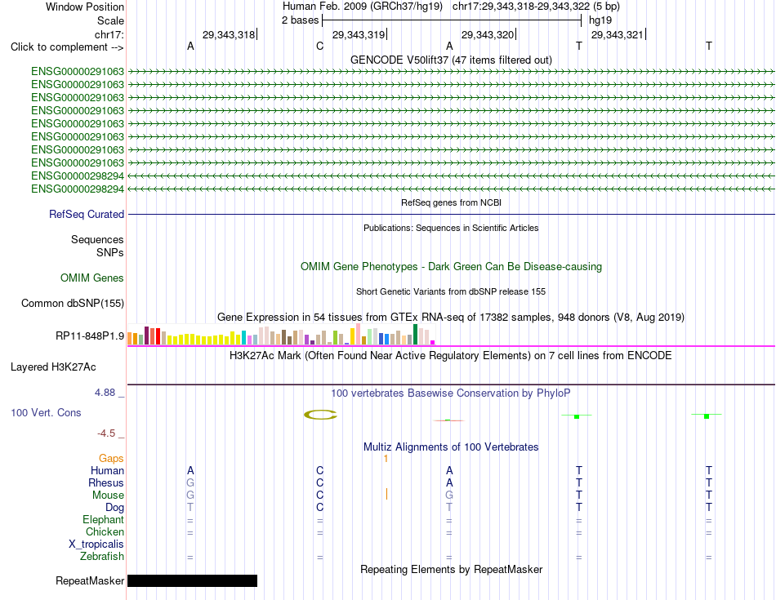The width and height of the screenshot is (776, 600).
Task: Click the black RepeatMasker repeat block
Action: (x=192, y=580)
